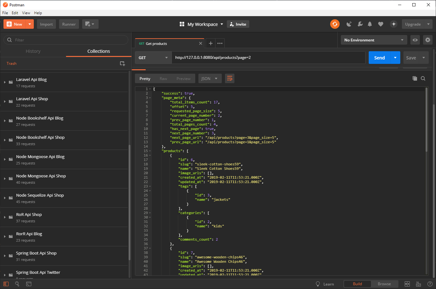Select the Preview response view
Screen dimensions: 436x289
184,78
